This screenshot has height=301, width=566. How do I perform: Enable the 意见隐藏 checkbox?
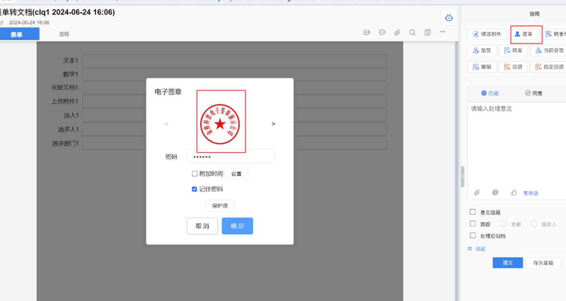tap(473, 212)
